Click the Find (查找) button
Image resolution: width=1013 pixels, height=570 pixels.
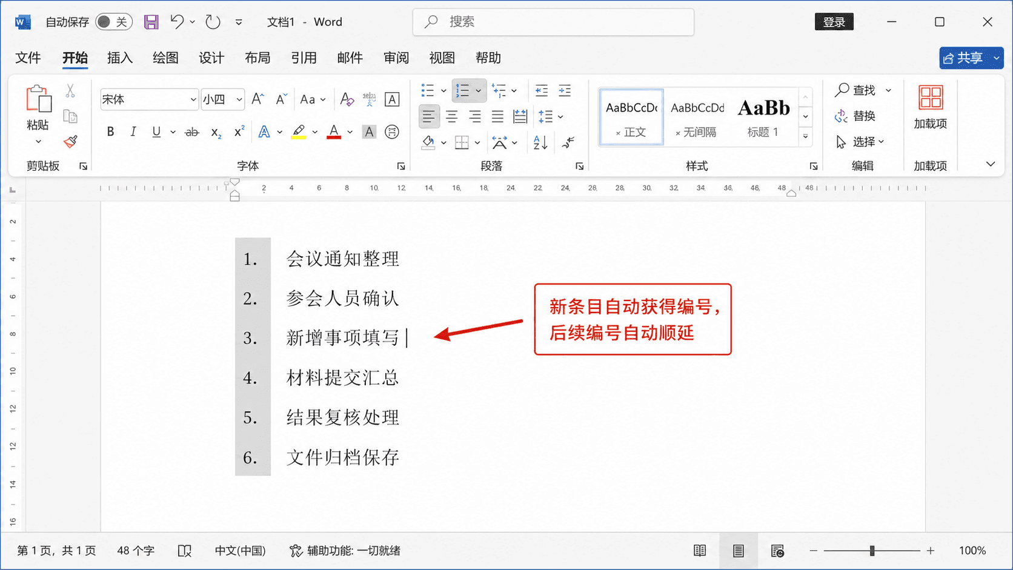pyautogui.click(x=855, y=90)
